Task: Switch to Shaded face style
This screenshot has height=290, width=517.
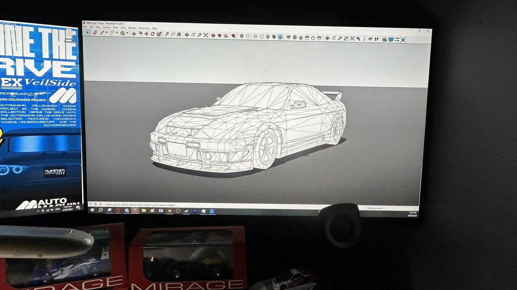Action: pos(268,37)
